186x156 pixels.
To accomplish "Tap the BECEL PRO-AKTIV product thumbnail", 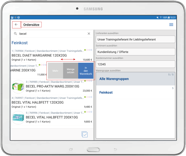I will 18,87.
